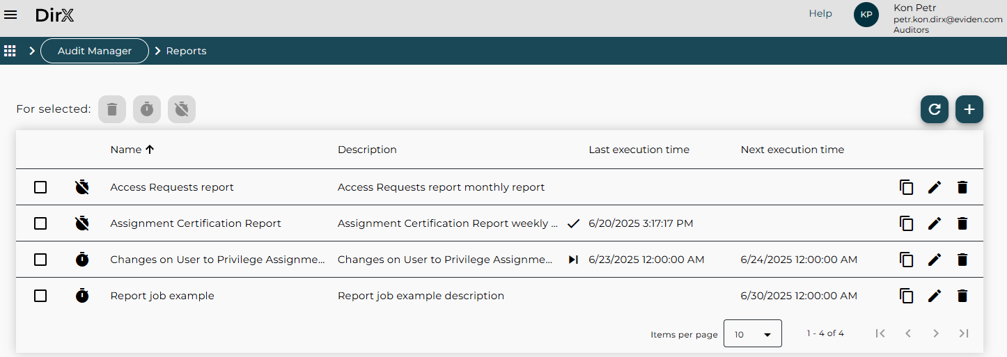Go to Audit Manager breadcrumb
Image resolution: width=1007 pixels, height=357 pixels.
[95, 51]
